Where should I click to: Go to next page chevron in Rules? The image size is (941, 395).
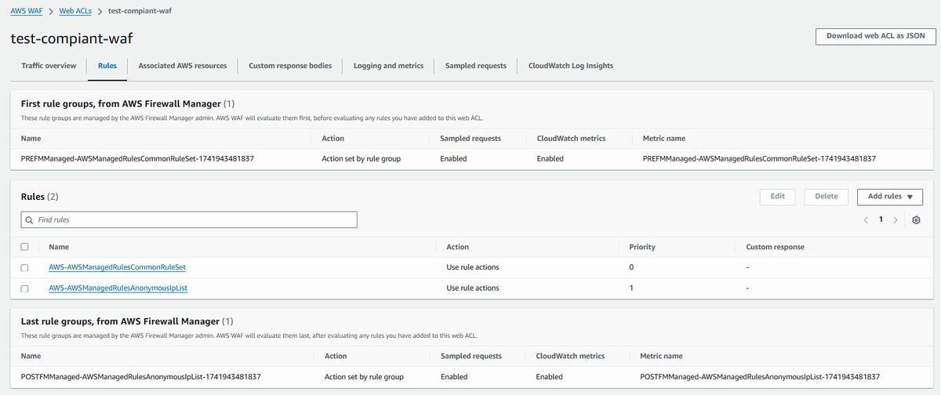896,220
